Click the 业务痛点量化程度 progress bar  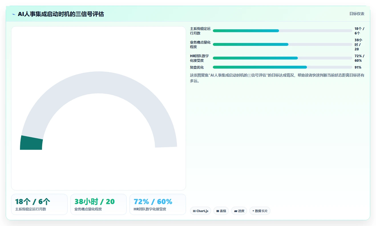282,44
